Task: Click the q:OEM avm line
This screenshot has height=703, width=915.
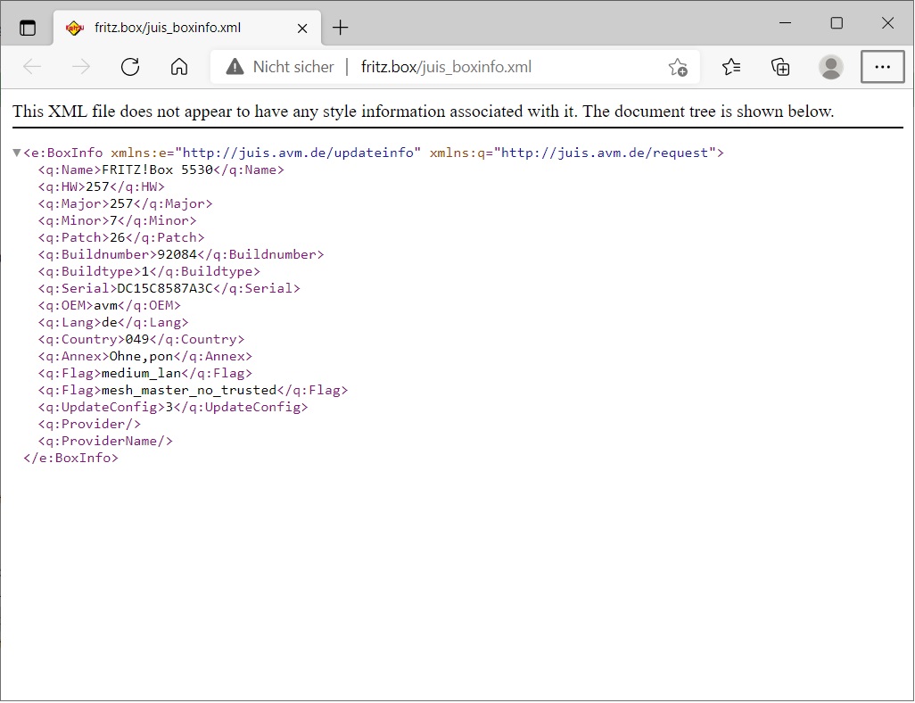Action: pos(110,305)
